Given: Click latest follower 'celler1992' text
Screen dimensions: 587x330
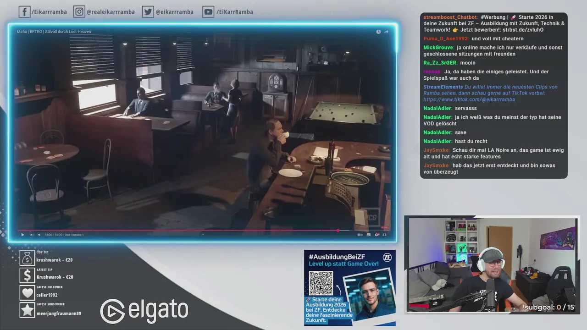Looking at the screenshot, I should 47,295.
